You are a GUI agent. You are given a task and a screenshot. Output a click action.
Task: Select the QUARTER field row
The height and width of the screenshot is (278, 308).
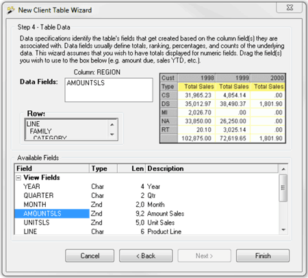(146, 195)
